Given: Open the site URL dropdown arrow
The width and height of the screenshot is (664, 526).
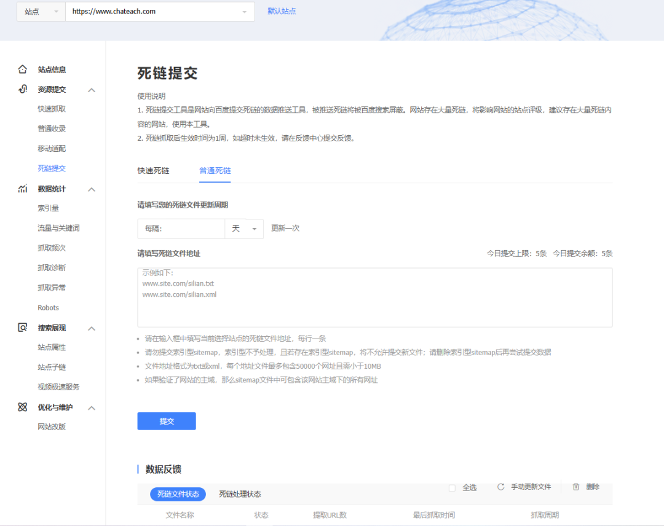Looking at the screenshot, I should [x=244, y=12].
